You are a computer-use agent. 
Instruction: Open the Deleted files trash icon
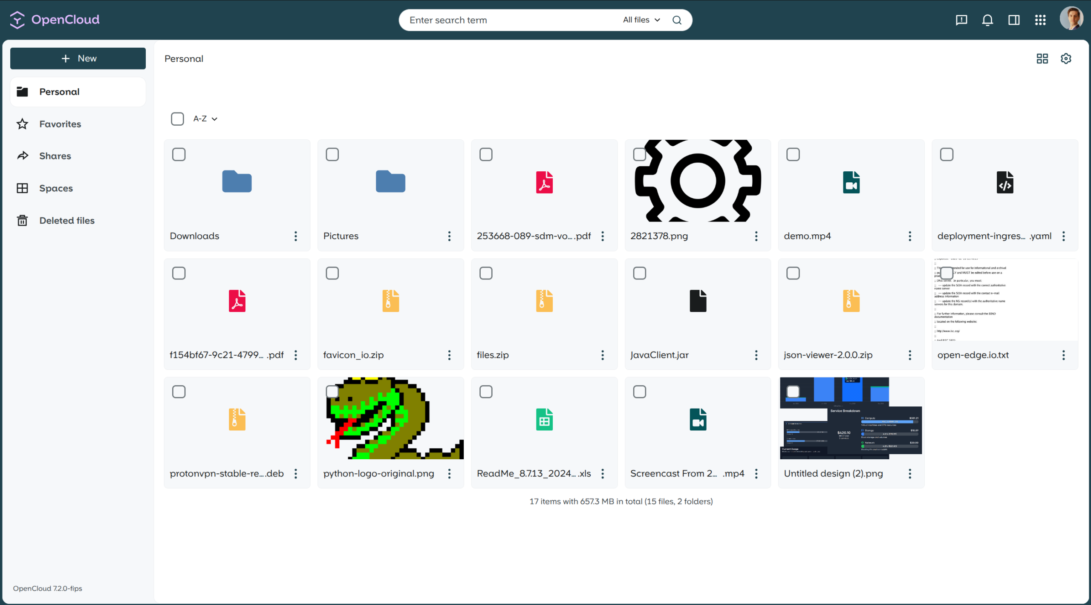coord(22,220)
